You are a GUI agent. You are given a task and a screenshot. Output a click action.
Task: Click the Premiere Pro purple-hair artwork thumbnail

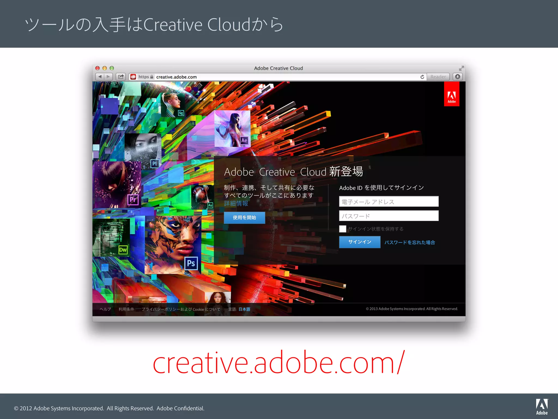pyautogui.click(x=117, y=185)
